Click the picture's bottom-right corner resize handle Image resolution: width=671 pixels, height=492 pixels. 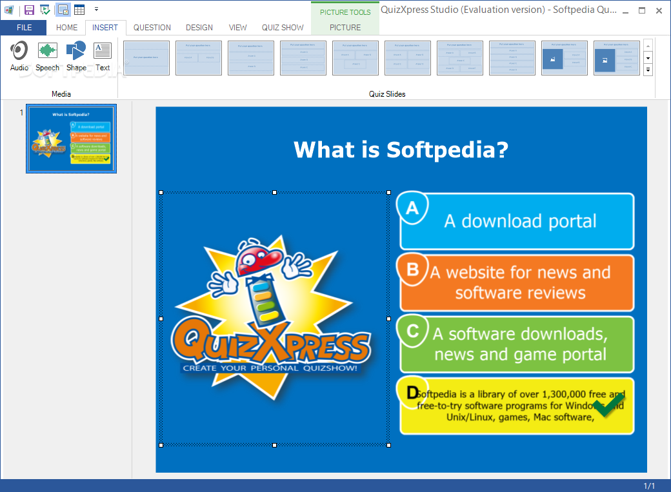pyautogui.click(x=388, y=445)
